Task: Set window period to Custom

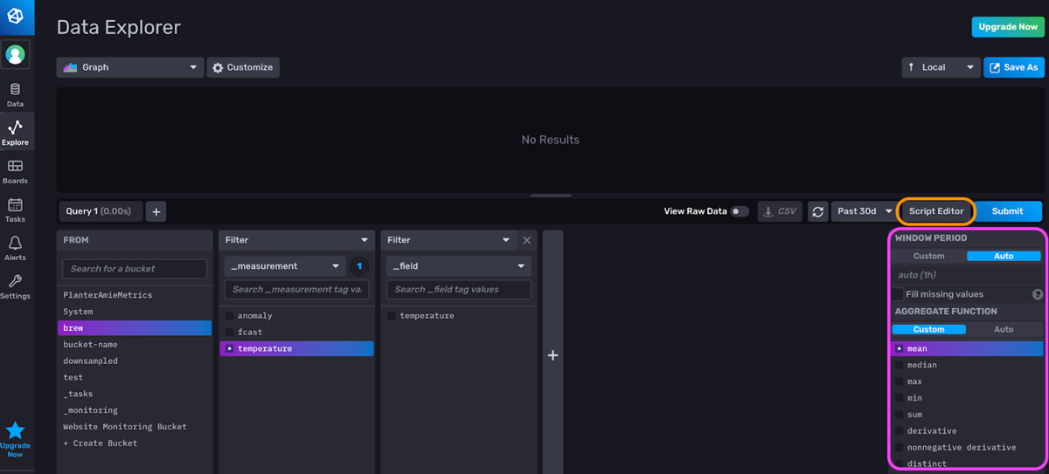Action: tap(929, 257)
